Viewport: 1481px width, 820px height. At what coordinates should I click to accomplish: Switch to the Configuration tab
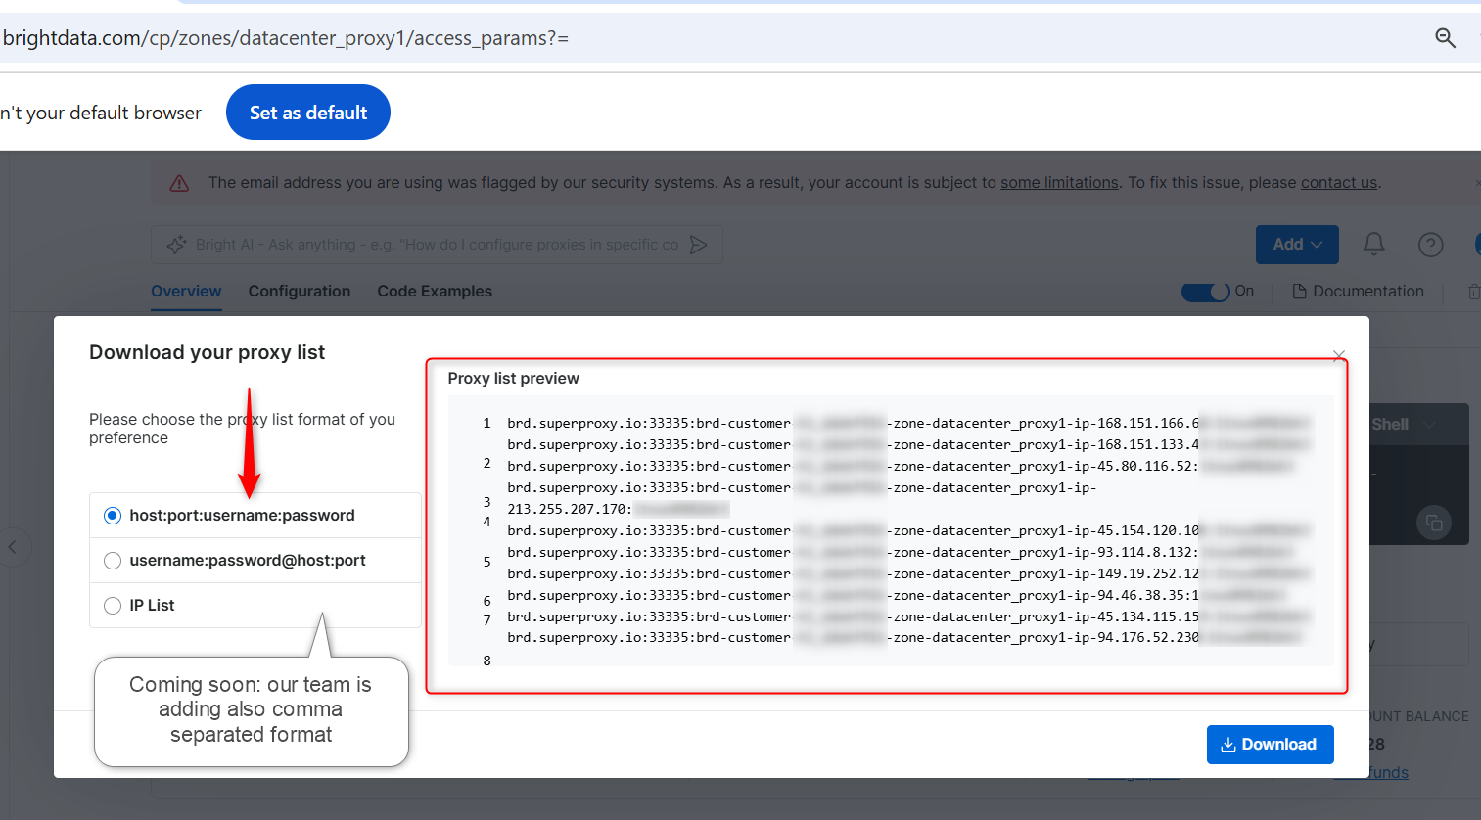(x=300, y=291)
